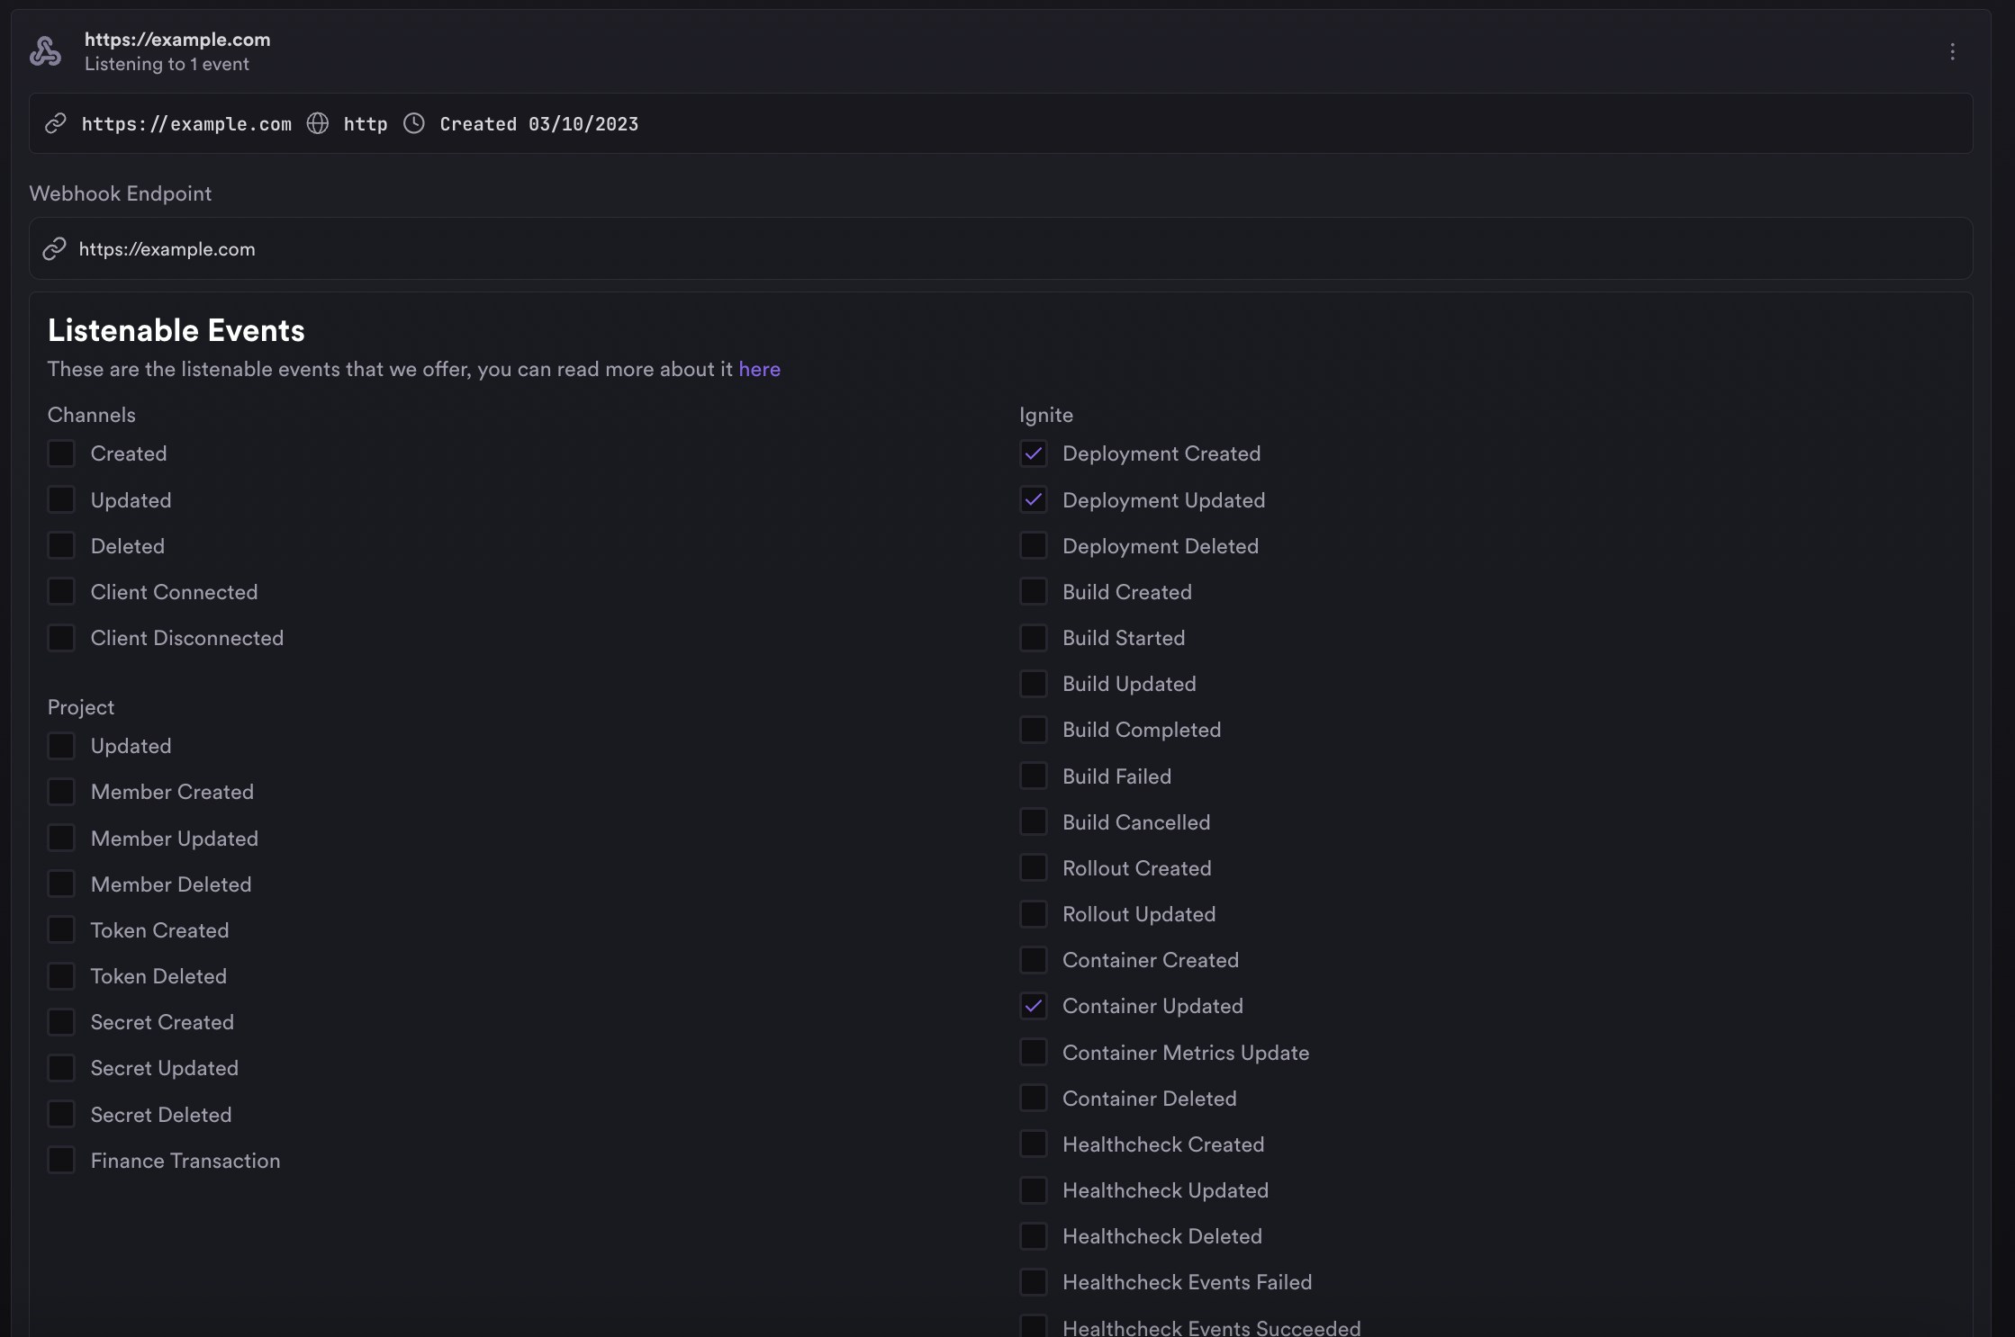Uncheck Deployment Created event
The height and width of the screenshot is (1337, 2015).
pyautogui.click(x=1034, y=453)
